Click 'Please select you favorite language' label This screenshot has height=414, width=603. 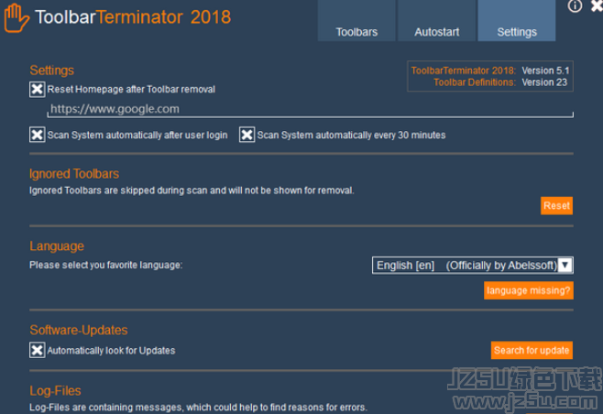point(106,266)
